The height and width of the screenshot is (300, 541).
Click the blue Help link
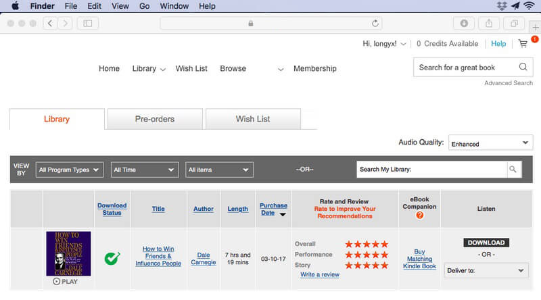click(x=498, y=44)
